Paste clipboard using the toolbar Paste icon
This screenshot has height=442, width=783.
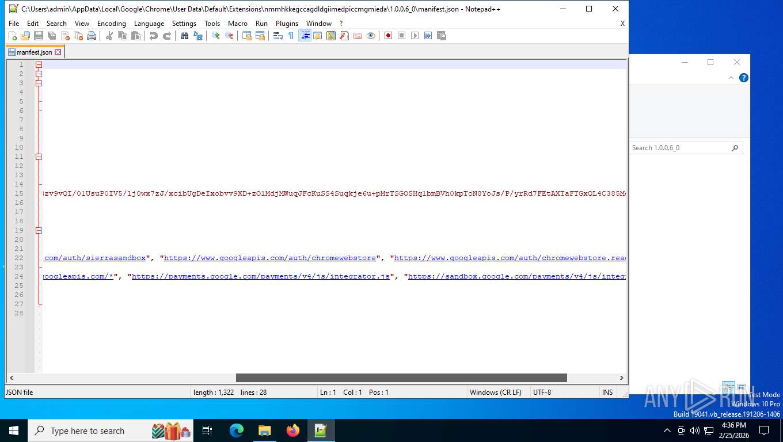click(x=136, y=36)
